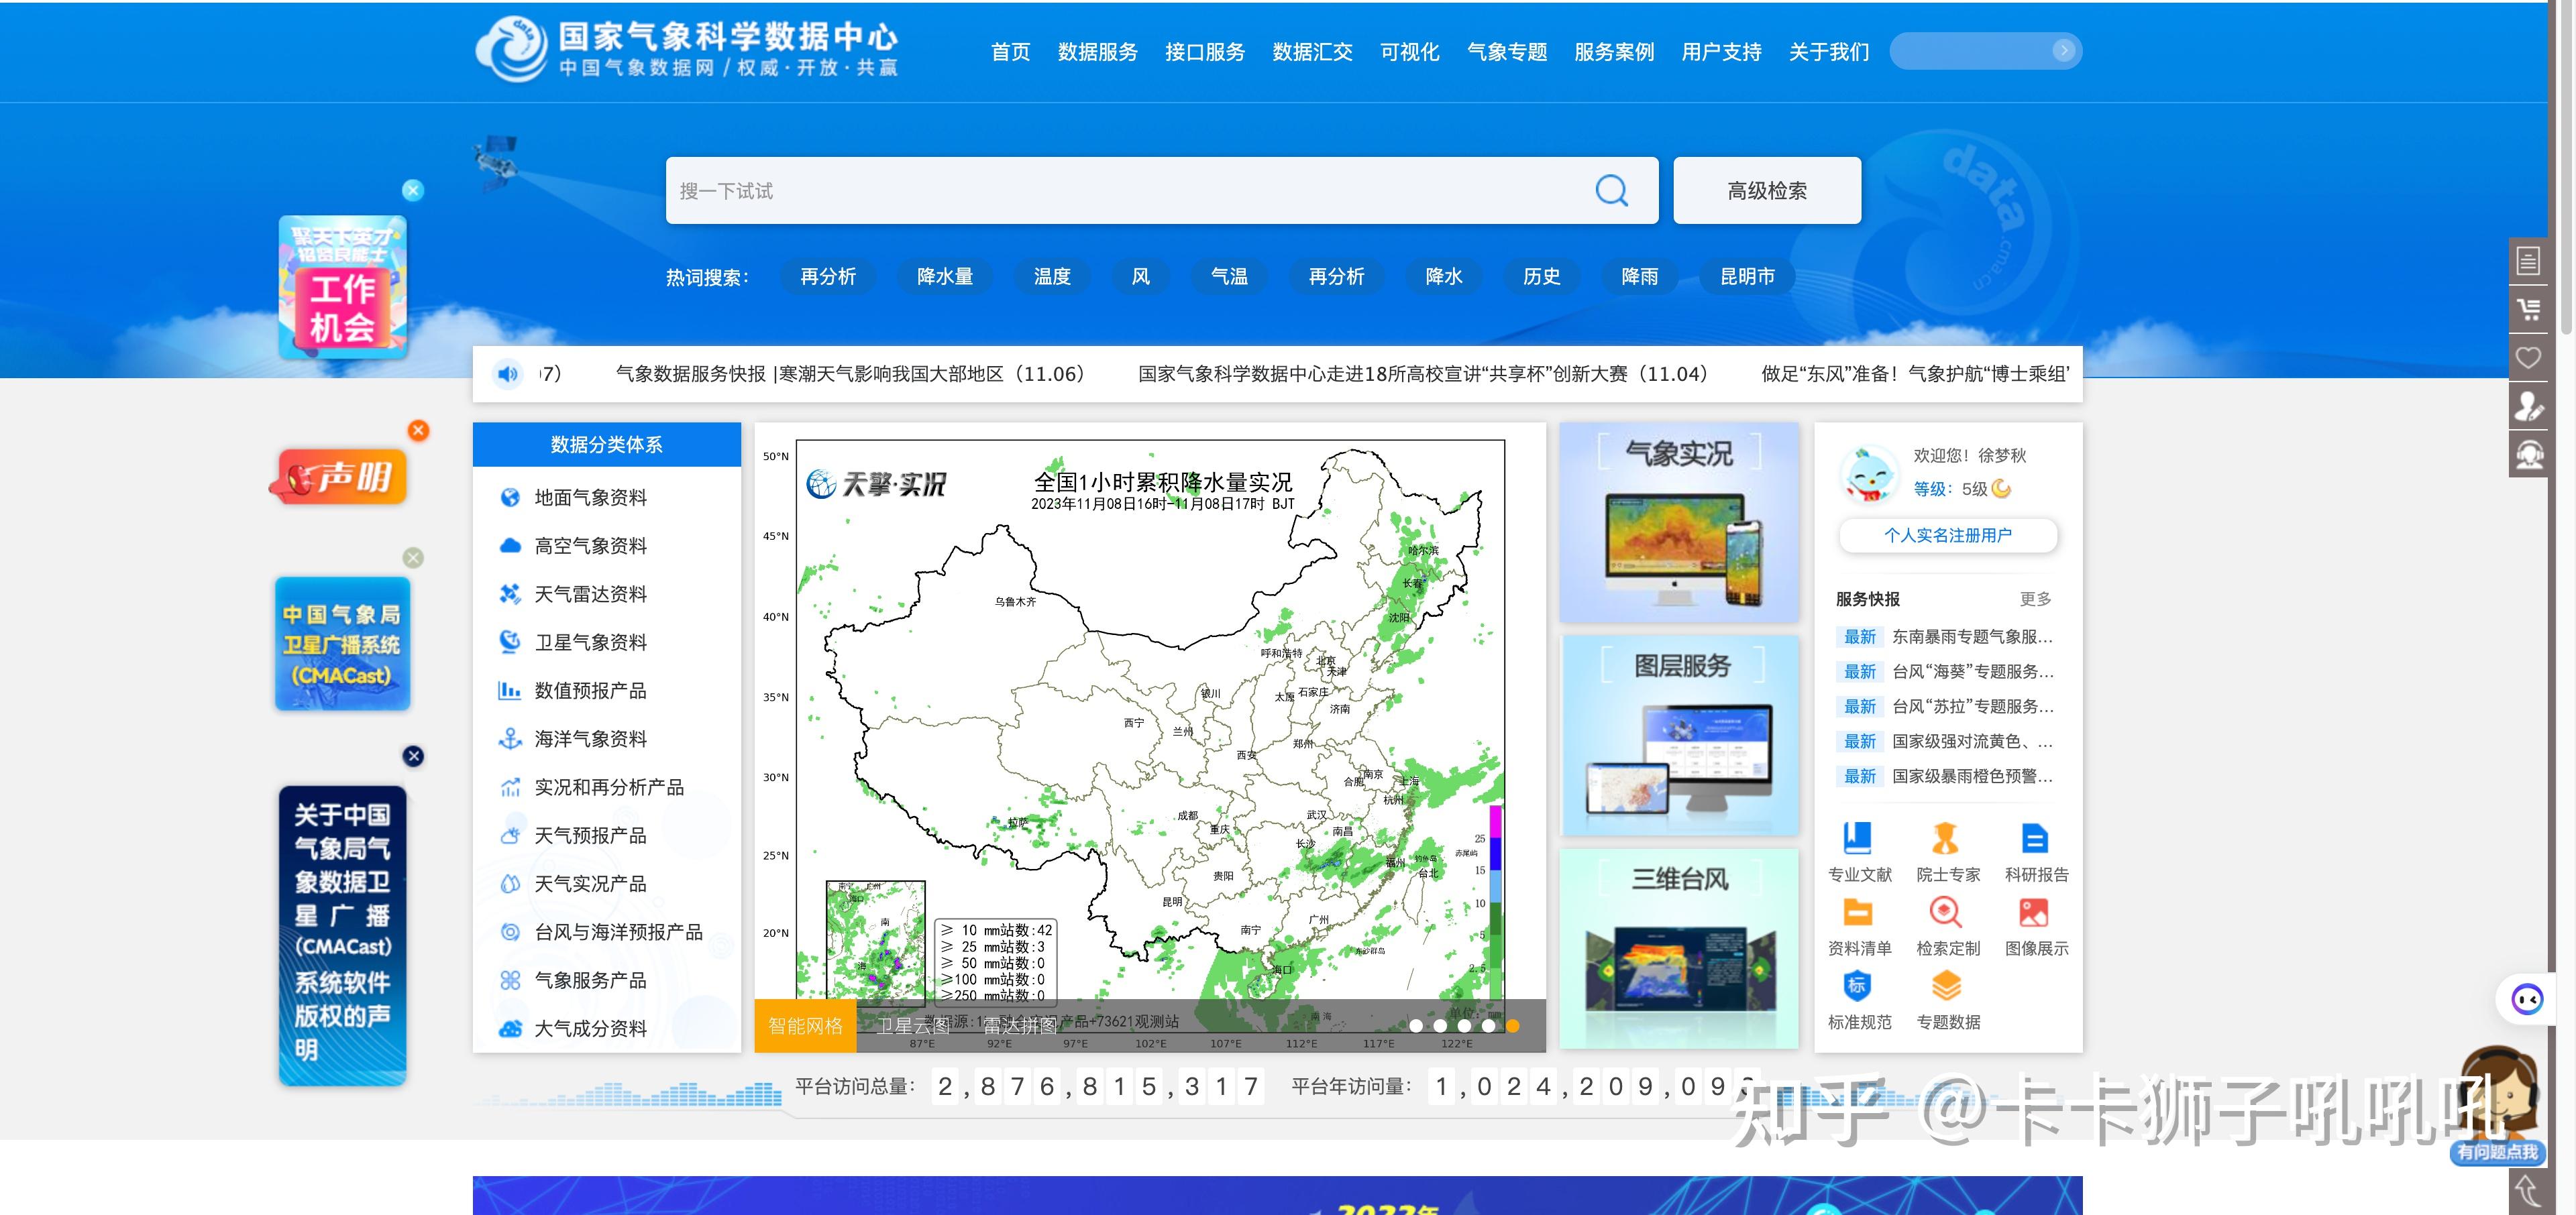Open 专业文献 book icon
The width and height of the screenshot is (2576, 1215).
[x=1858, y=838]
